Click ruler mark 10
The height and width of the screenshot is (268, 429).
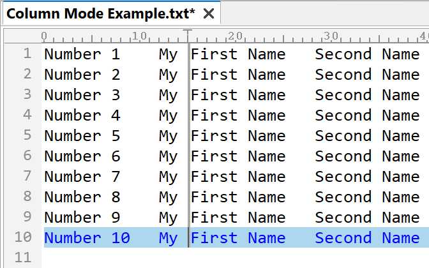(139, 36)
